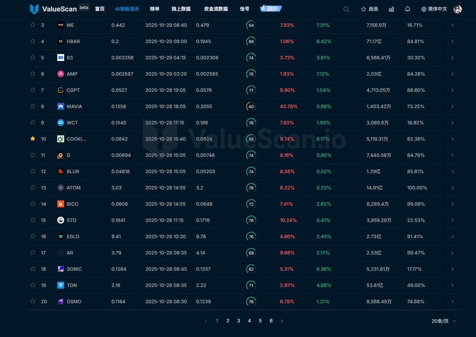Unstar COOKI... from favorites
The height and width of the screenshot is (337, 476).
point(33,139)
